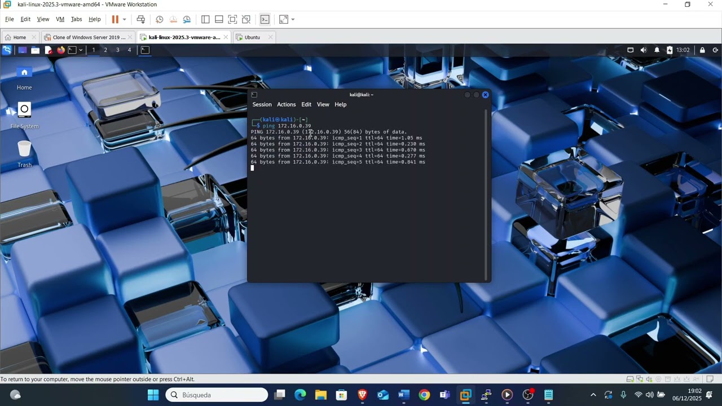Take a snapshot of this virtual machine
The width and height of the screenshot is (722, 406).
160,19
